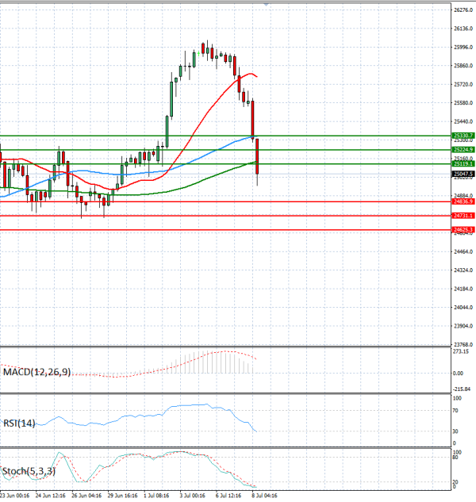476x502 pixels.
Task: Click the 25119.1 green price label
Action: [x=463, y=164]
